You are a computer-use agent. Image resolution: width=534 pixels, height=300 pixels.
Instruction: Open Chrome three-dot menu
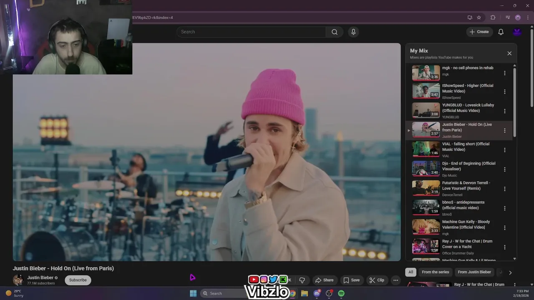pos(528,17)
